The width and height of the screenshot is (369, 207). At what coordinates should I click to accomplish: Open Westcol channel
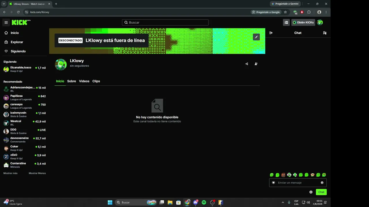click(x=25, y=123)
